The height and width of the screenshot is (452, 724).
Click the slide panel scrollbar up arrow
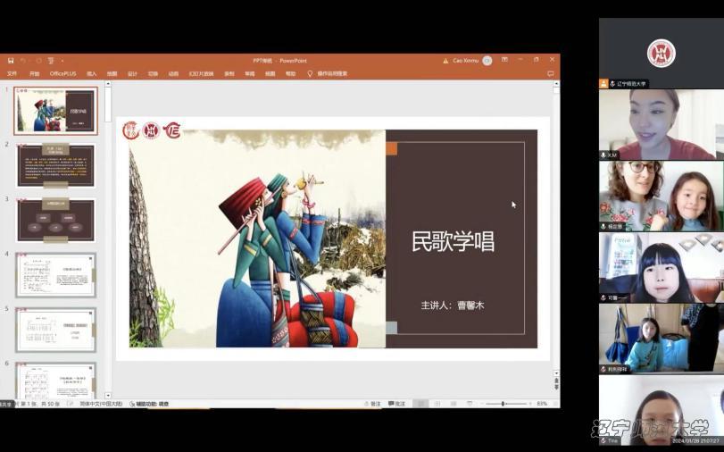tap(108, 84)
